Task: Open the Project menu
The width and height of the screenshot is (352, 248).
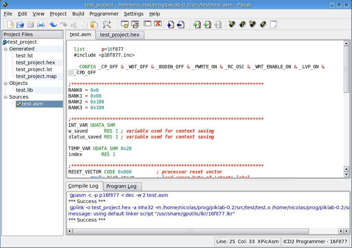Action: tap(58, 14)
